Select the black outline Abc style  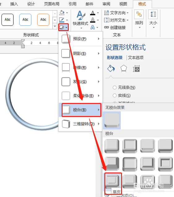click(7, 20)
